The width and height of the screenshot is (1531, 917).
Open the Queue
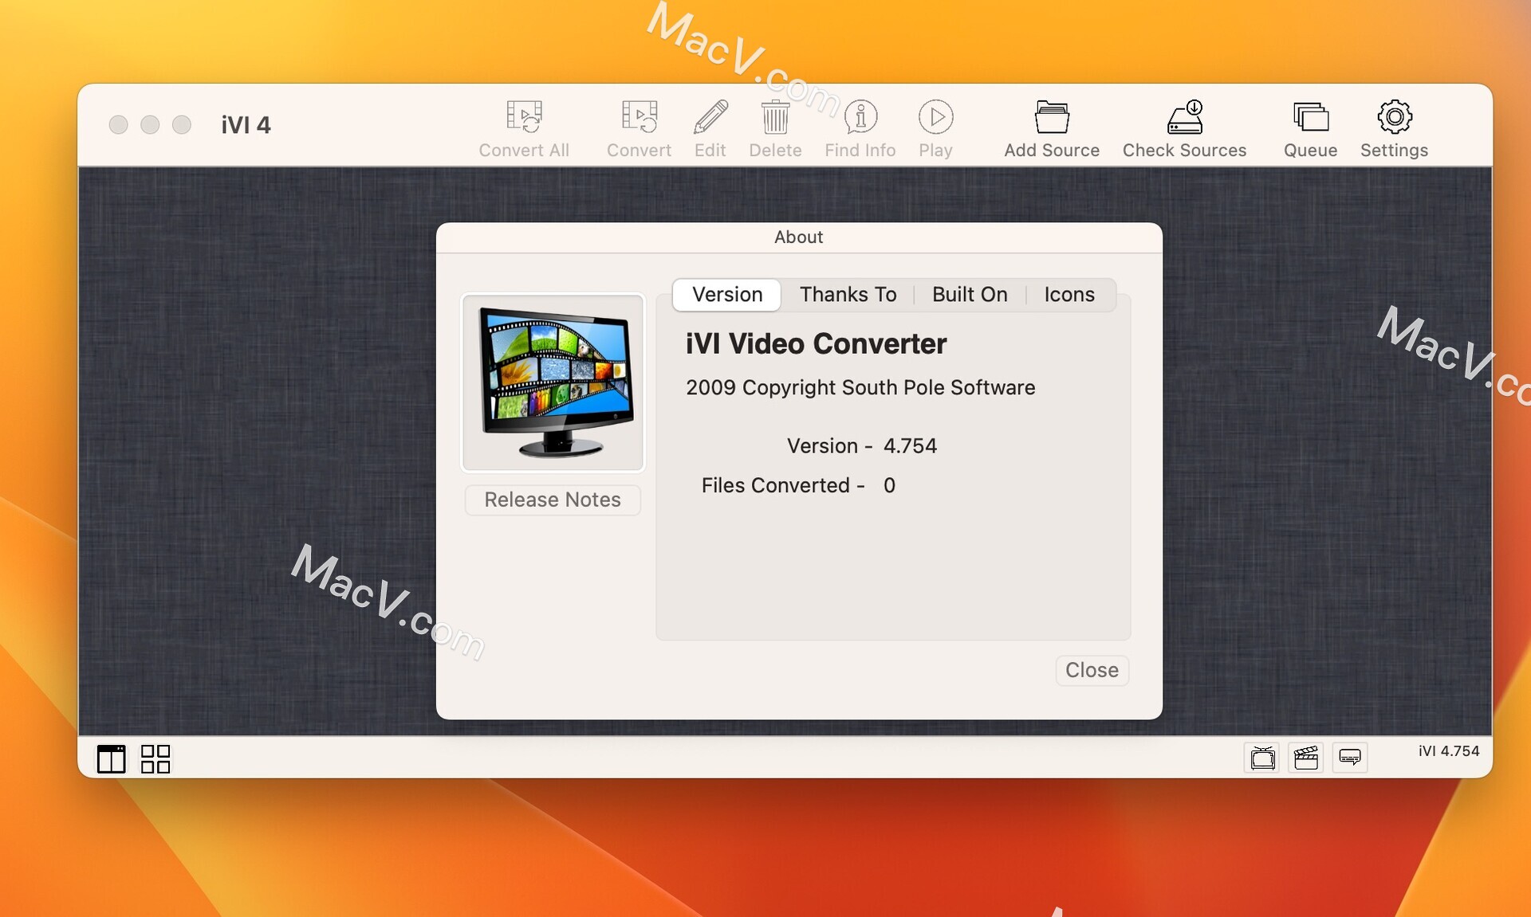pyautogui.click(x=1310, y=117)
